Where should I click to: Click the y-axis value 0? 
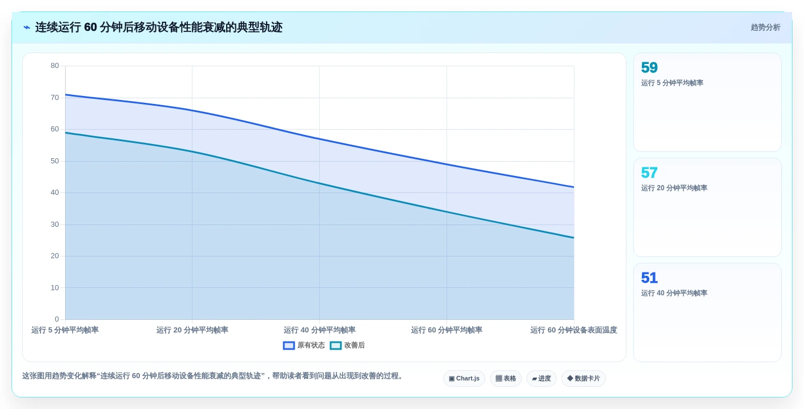57,319
